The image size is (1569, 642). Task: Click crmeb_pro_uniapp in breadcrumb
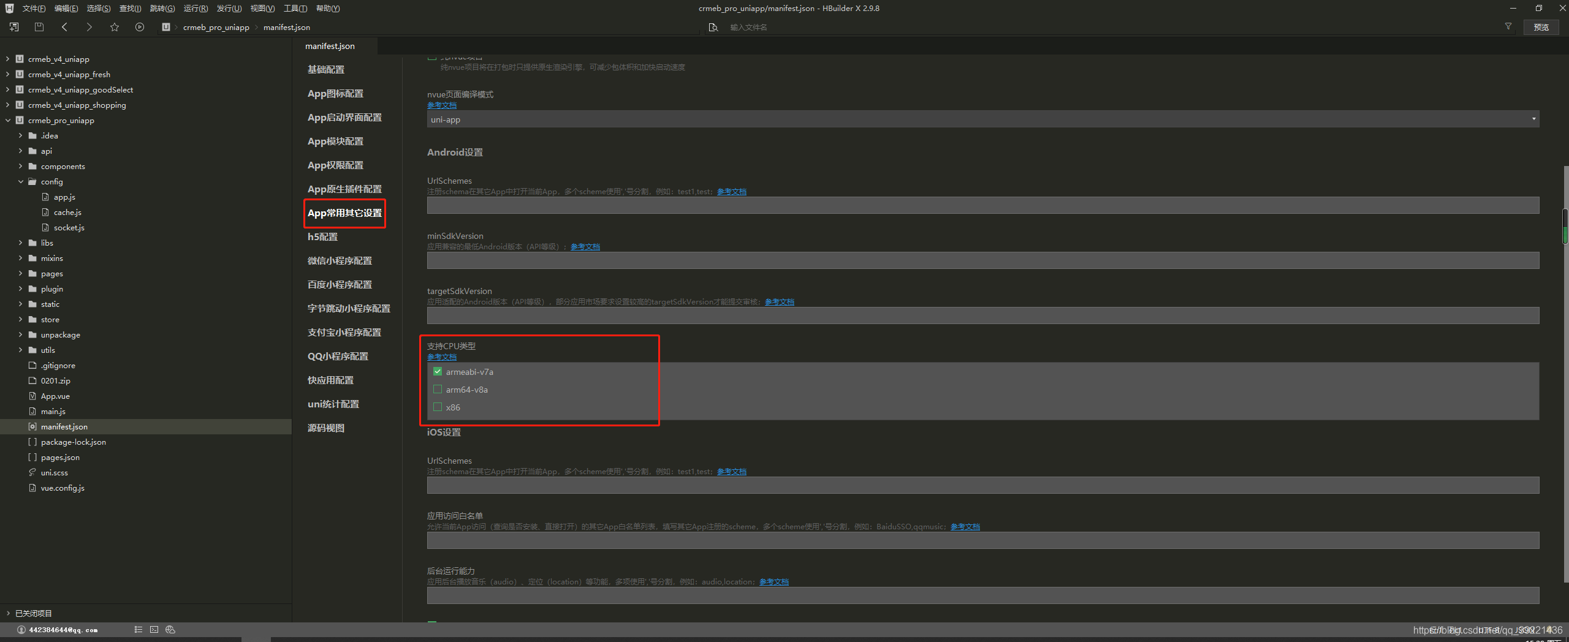point(216,27)
